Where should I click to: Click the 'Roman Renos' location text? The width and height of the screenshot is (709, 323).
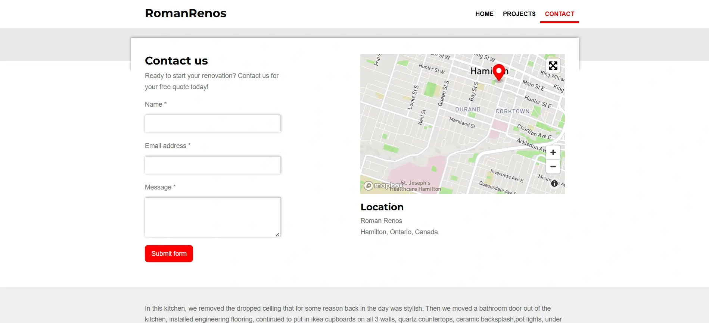click(381, 221)
